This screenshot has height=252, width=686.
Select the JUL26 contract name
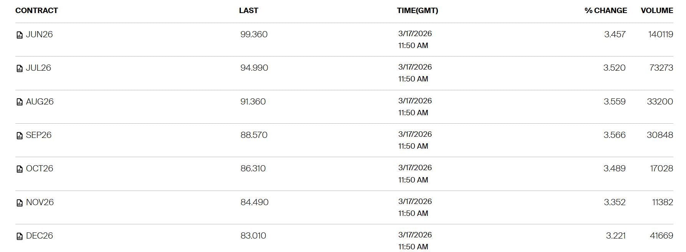(38, 68)
